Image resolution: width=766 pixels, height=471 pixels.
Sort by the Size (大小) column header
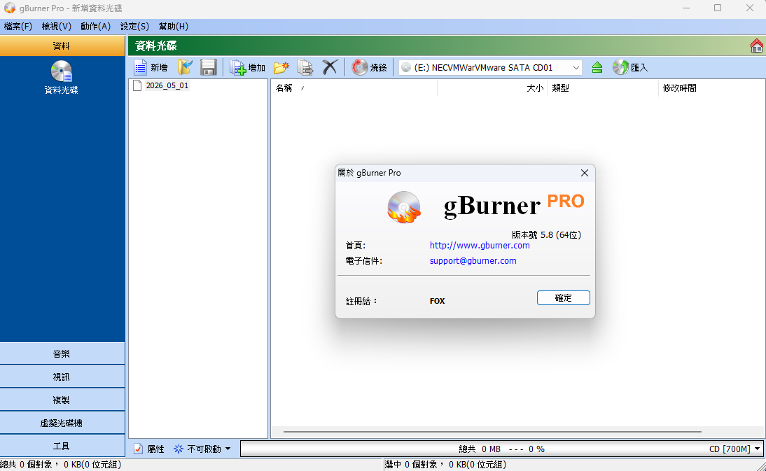(492, 88)
